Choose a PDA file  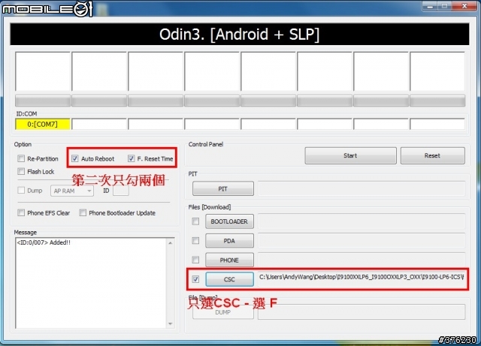[229, 241]
